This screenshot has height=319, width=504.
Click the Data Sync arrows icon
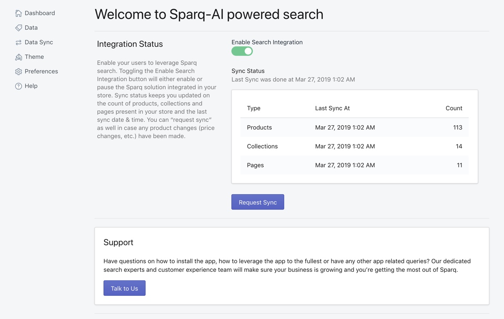pos(18,42)
